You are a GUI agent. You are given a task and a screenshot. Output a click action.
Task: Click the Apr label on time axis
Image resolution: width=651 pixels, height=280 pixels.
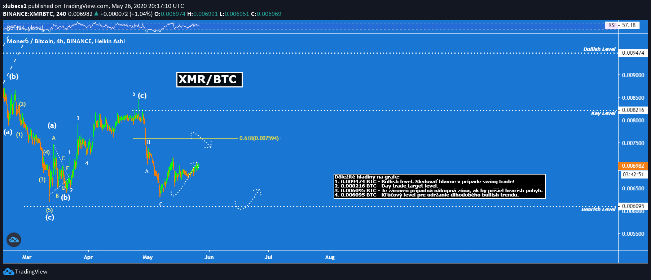(x=88, y=257)
